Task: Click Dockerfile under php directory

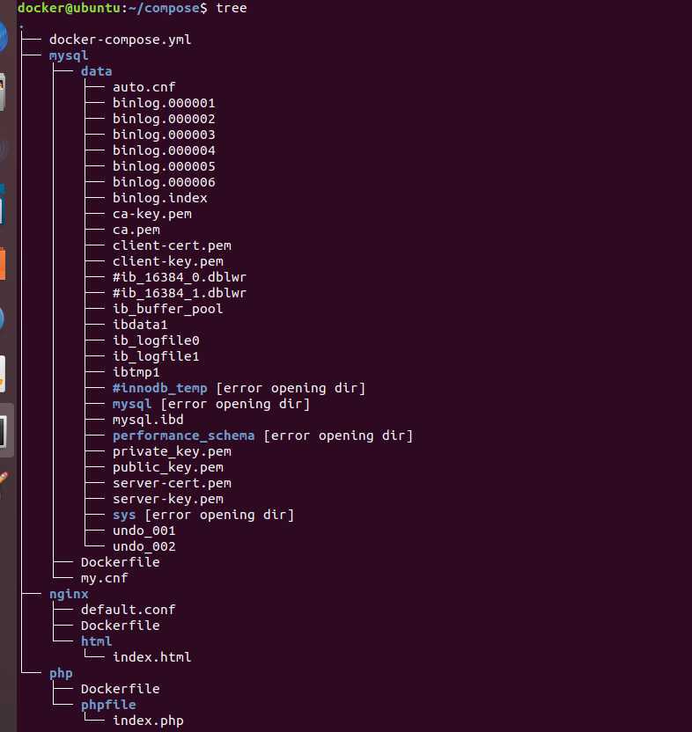Action: [x=120, y=690]
